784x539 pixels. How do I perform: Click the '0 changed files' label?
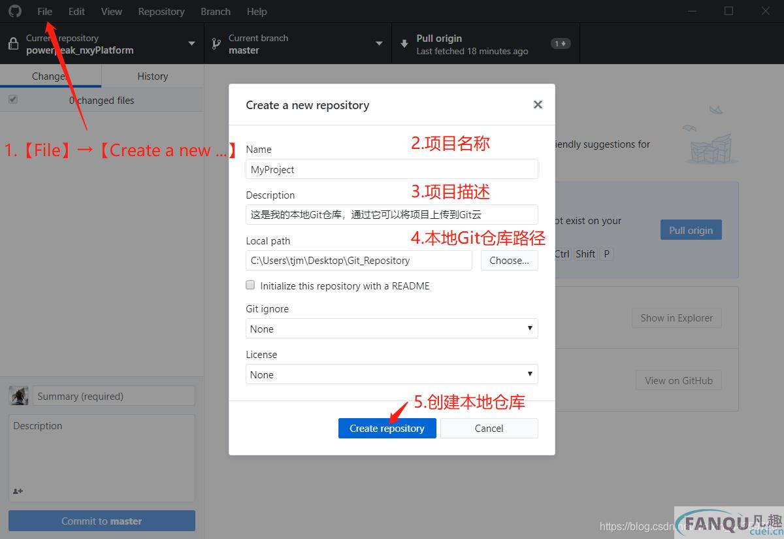click(101, 101)
